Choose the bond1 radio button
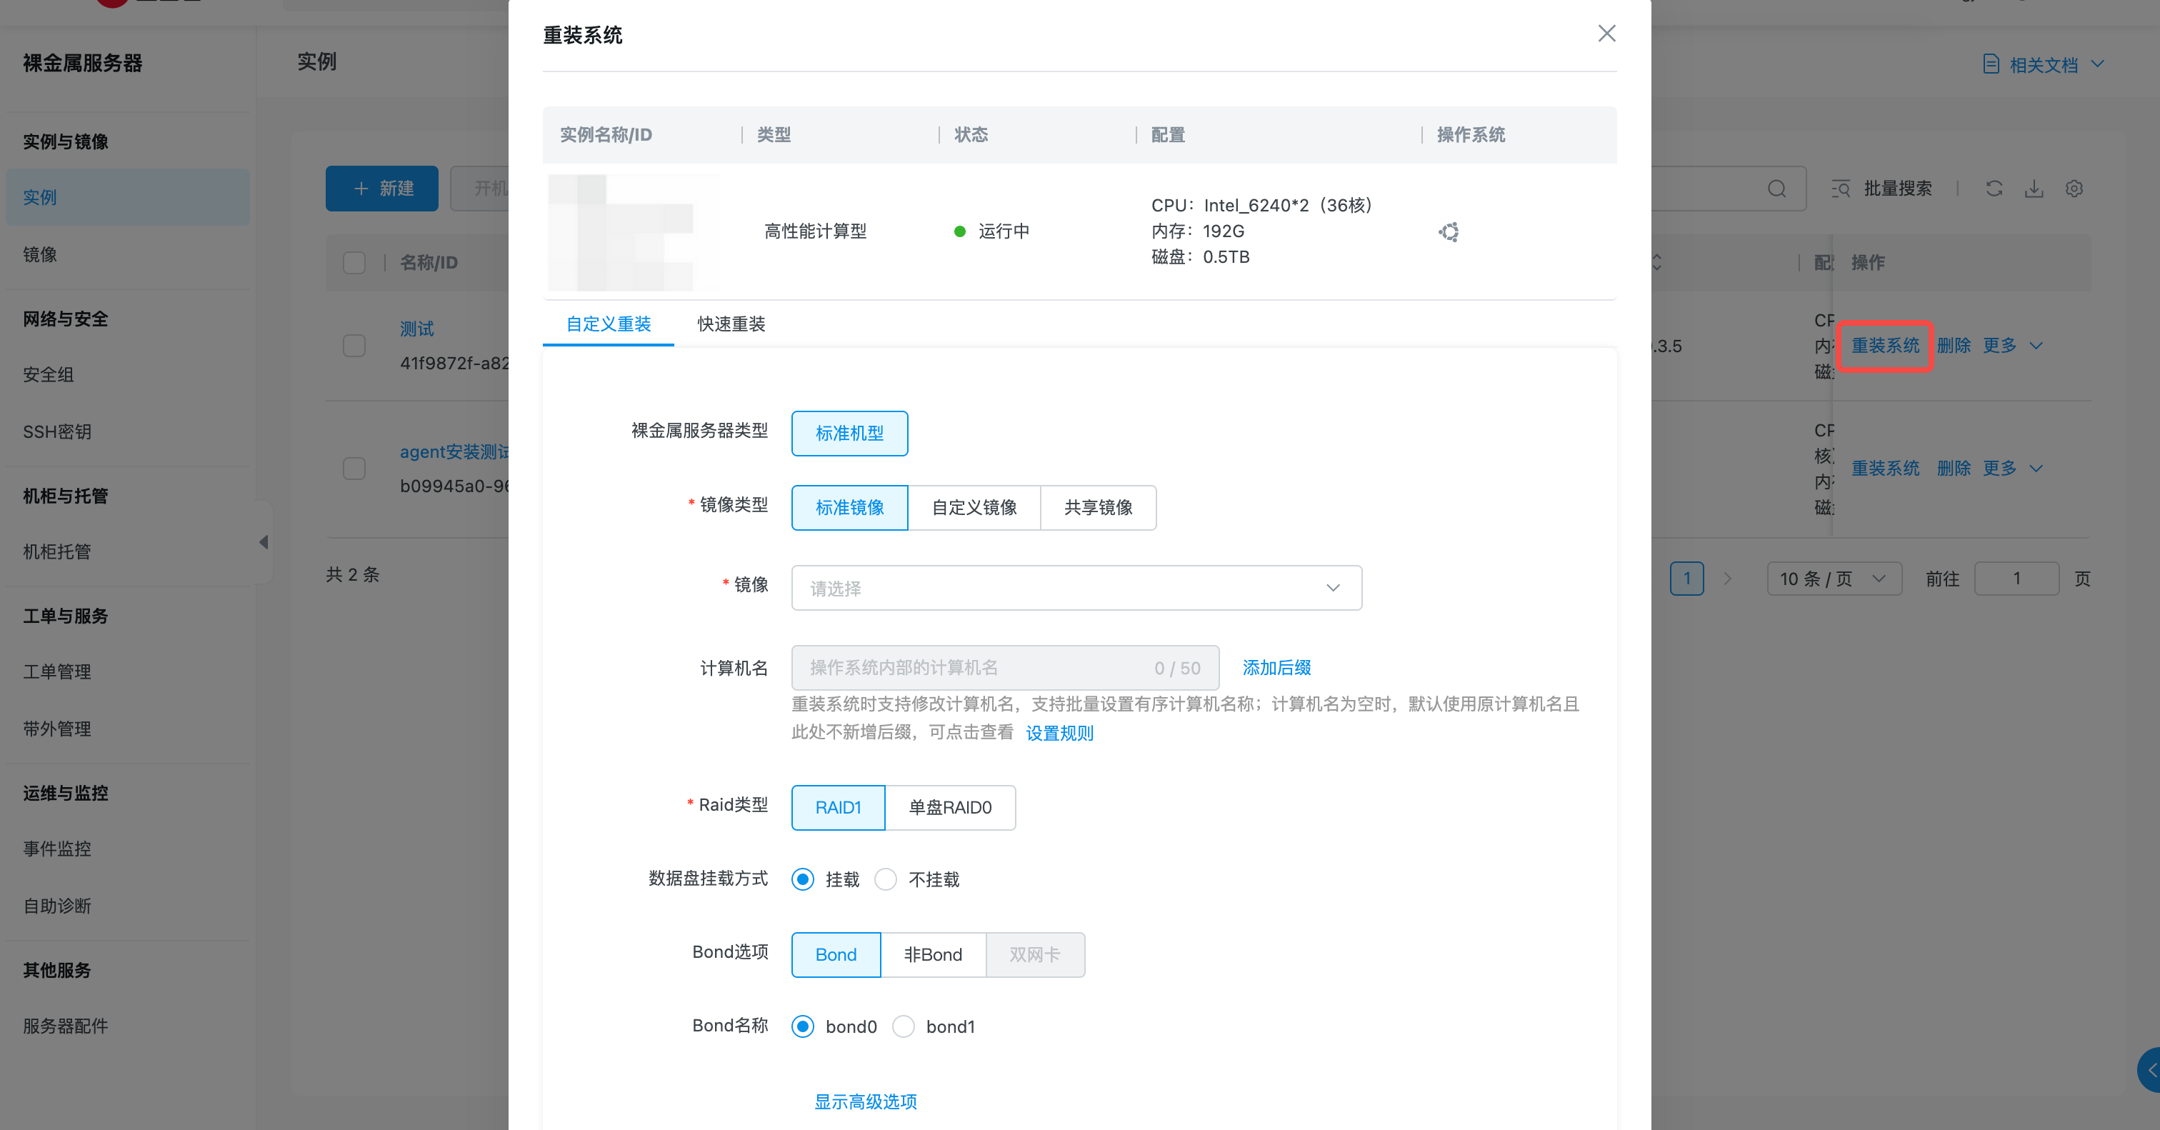 (x=903, y=1027)
